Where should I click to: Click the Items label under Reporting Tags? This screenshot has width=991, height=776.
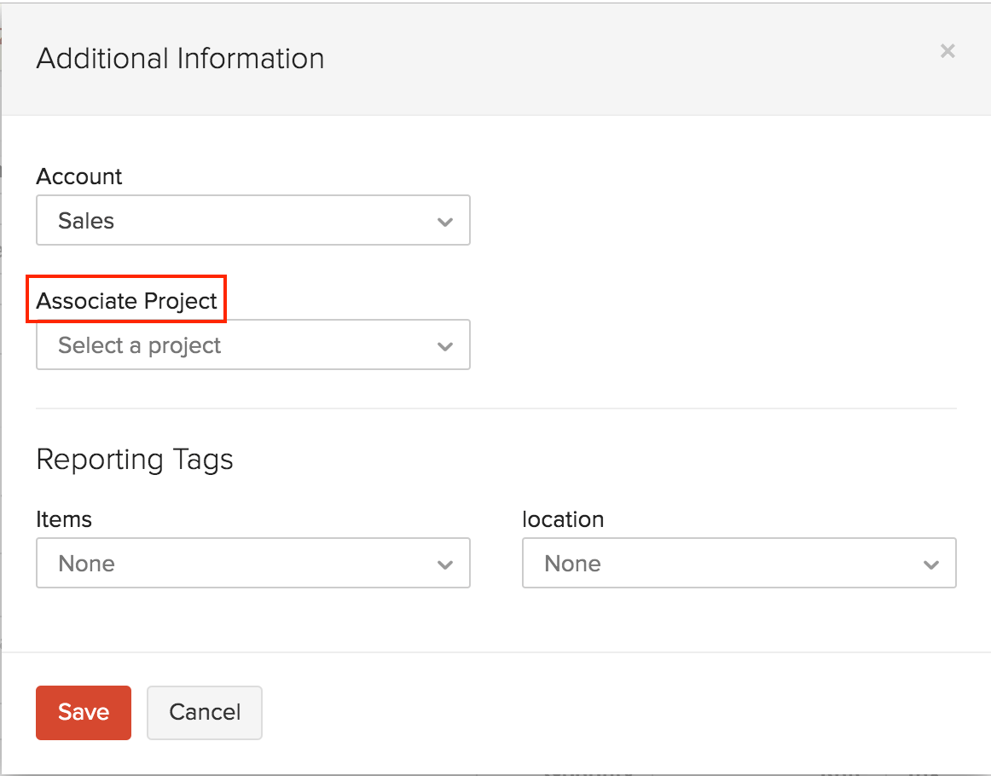point(64,519)
